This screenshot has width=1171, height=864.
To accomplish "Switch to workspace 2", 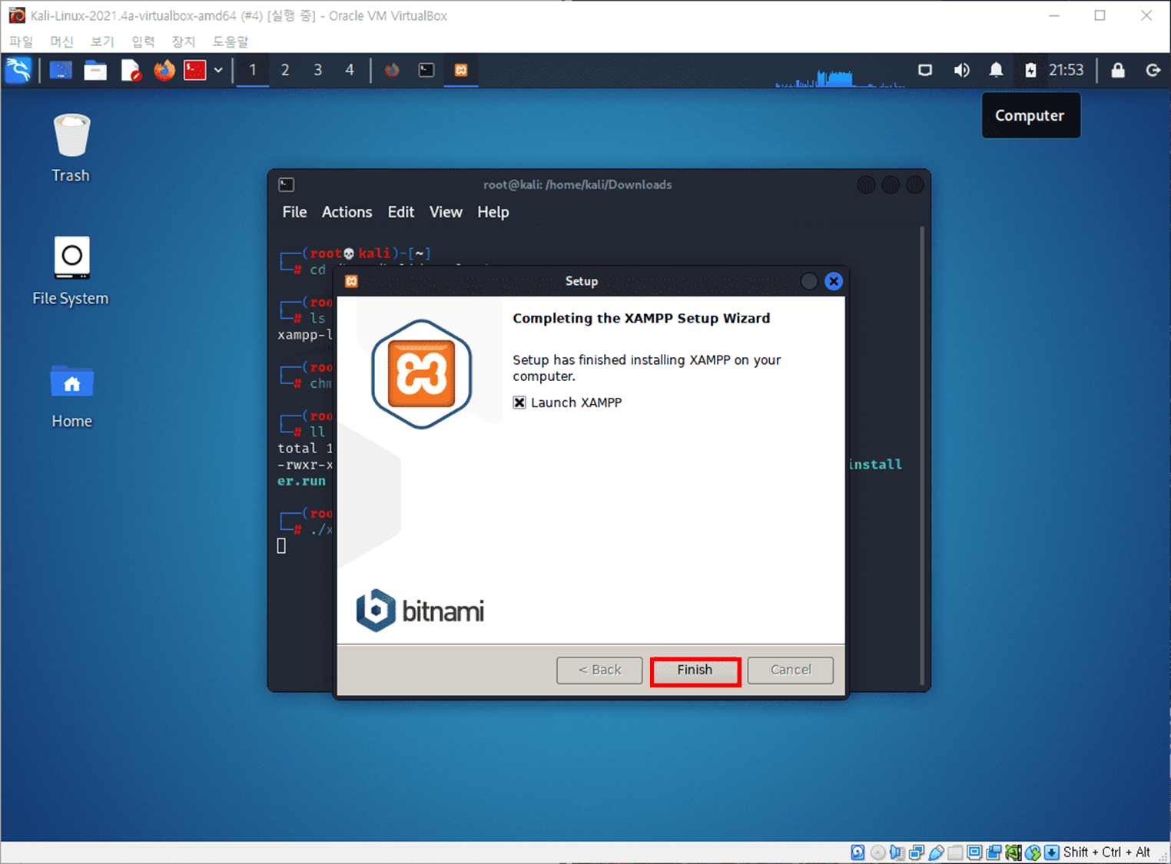I will click(x=284, y=70).
